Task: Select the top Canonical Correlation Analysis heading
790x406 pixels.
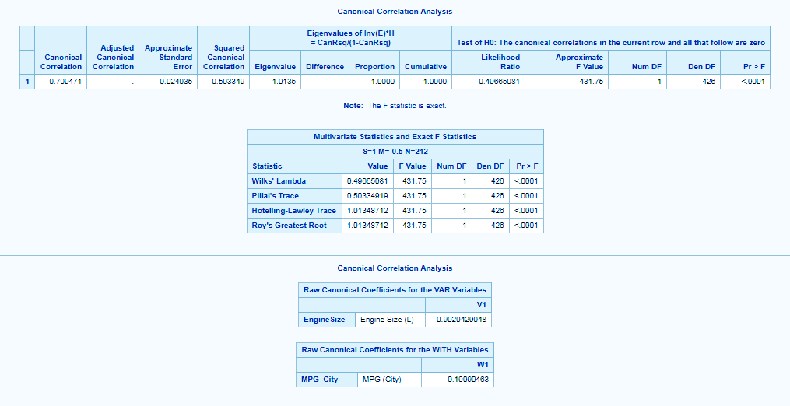Action: [x=395, y=11]
